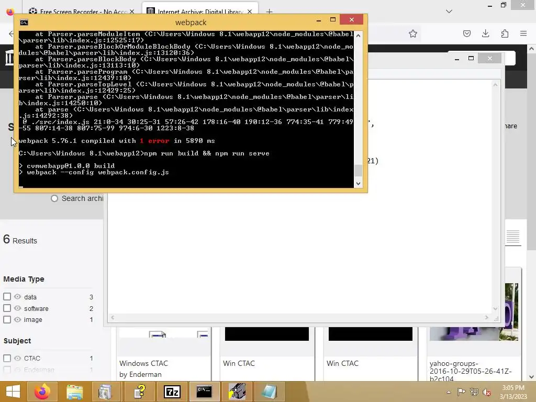Image resolution: width=536 pixels, height=402 pixels.
Task: Click scroll right arrow in white window
Action: coord(486,318)
